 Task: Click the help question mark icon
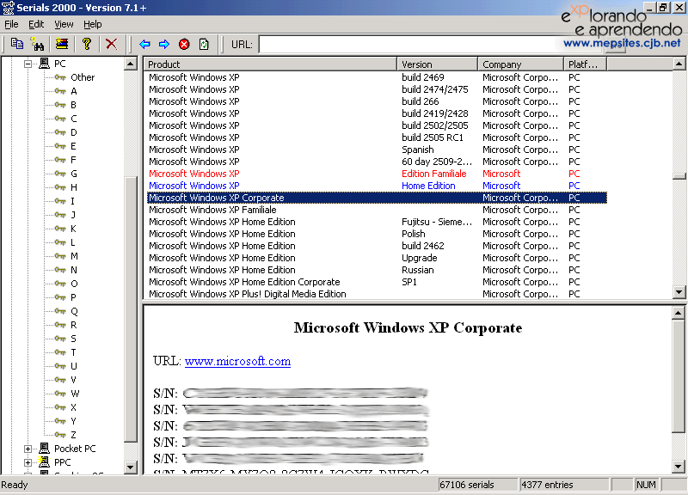[x=87, y=44]
